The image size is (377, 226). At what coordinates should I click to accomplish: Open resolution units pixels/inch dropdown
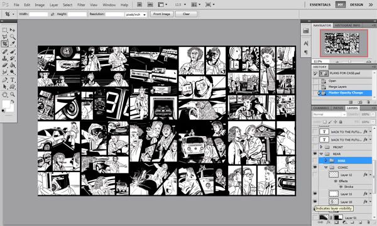pos(136,14)
